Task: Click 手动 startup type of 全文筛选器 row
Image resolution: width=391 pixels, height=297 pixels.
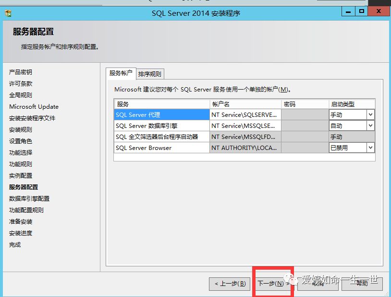Action: pyautogui.click(x=352, y=137)
